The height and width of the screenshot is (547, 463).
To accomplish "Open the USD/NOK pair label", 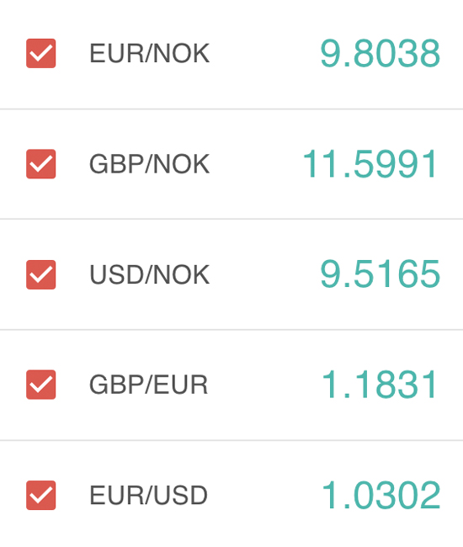I will [x=149, y=274].
